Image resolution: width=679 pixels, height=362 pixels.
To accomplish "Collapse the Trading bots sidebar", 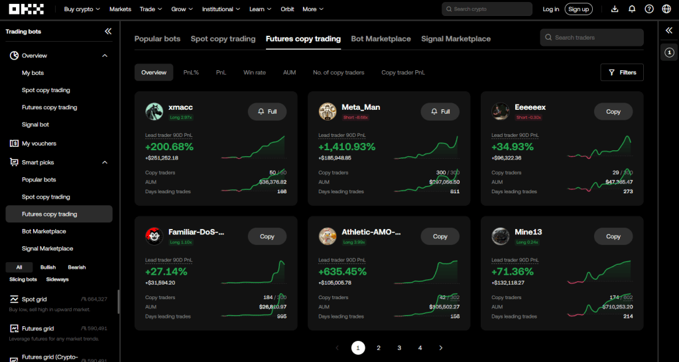I will pos(108,31).
